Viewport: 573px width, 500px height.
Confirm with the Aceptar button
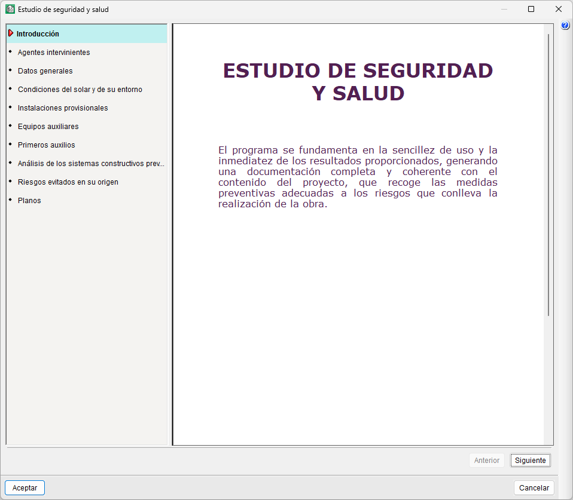pyautogui.click(x=25, y=488)
